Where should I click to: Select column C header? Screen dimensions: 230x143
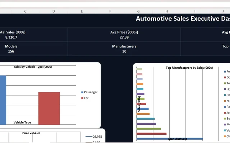point(25,11)
